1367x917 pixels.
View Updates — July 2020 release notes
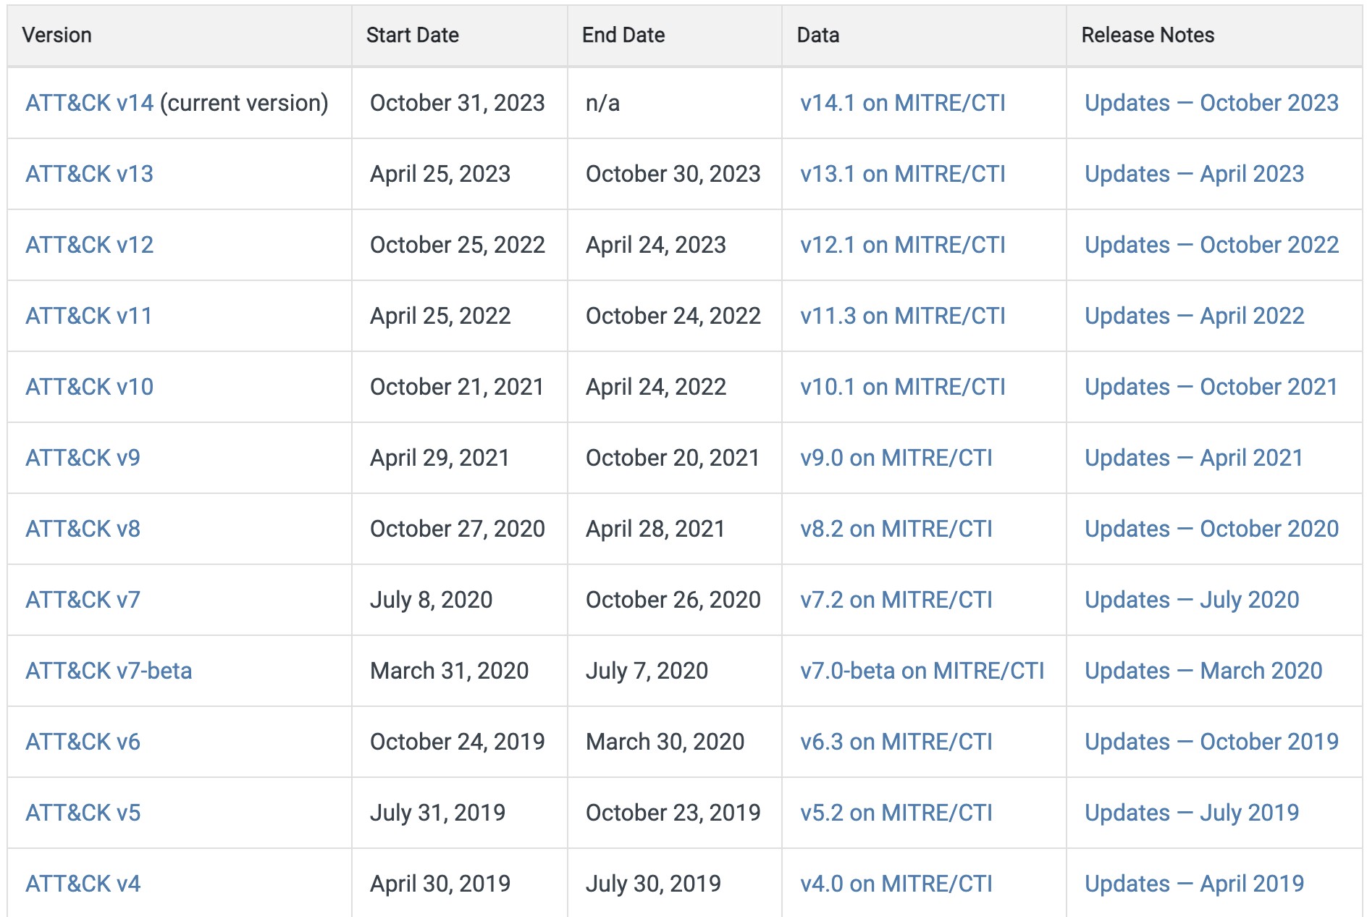point(1193,600)
